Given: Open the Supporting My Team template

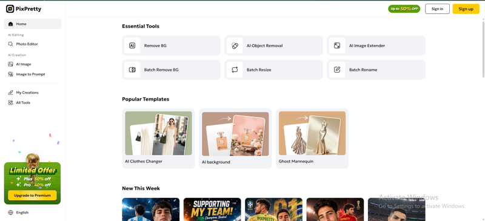Looking at the screenshot, I should [212, 209].
